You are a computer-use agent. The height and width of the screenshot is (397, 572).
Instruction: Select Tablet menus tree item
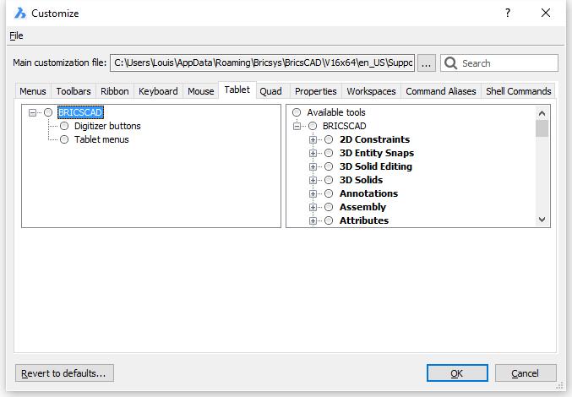click(101, 139)
